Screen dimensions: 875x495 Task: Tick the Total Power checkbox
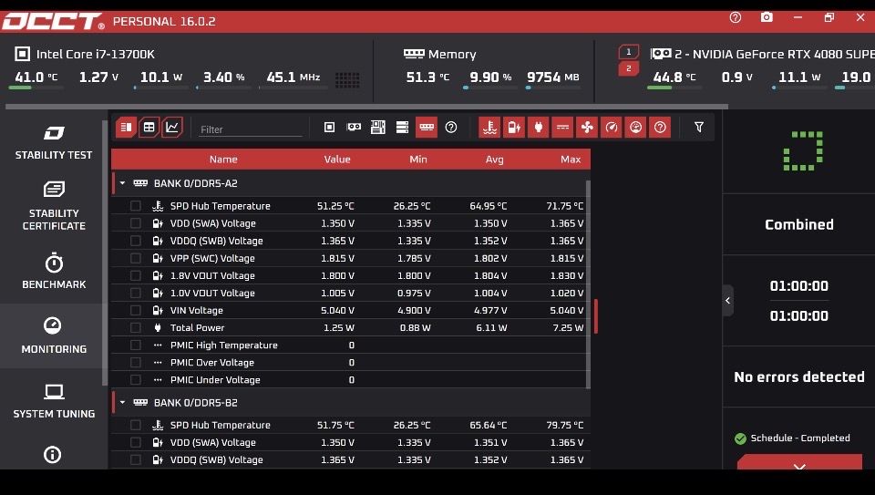click(136, 328)
